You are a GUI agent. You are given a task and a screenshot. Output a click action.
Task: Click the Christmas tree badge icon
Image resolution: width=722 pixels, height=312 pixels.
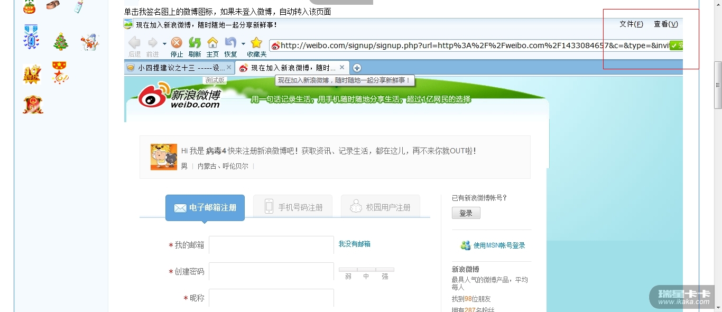[61, 41]
